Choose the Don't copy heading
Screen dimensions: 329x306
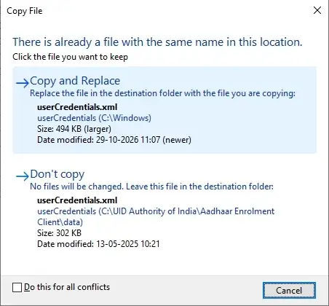[x=58, y=174]
